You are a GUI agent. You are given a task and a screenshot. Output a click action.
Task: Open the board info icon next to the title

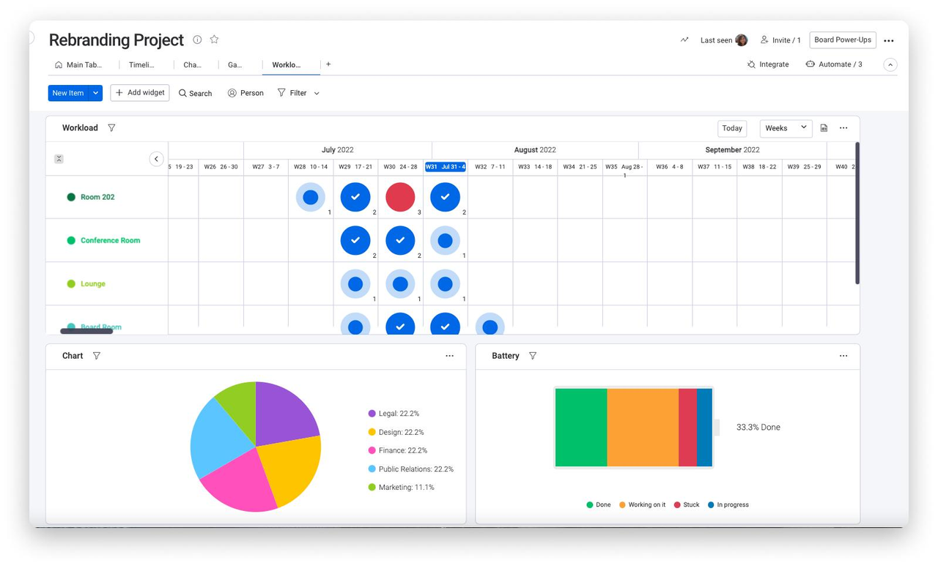point(197,40)
